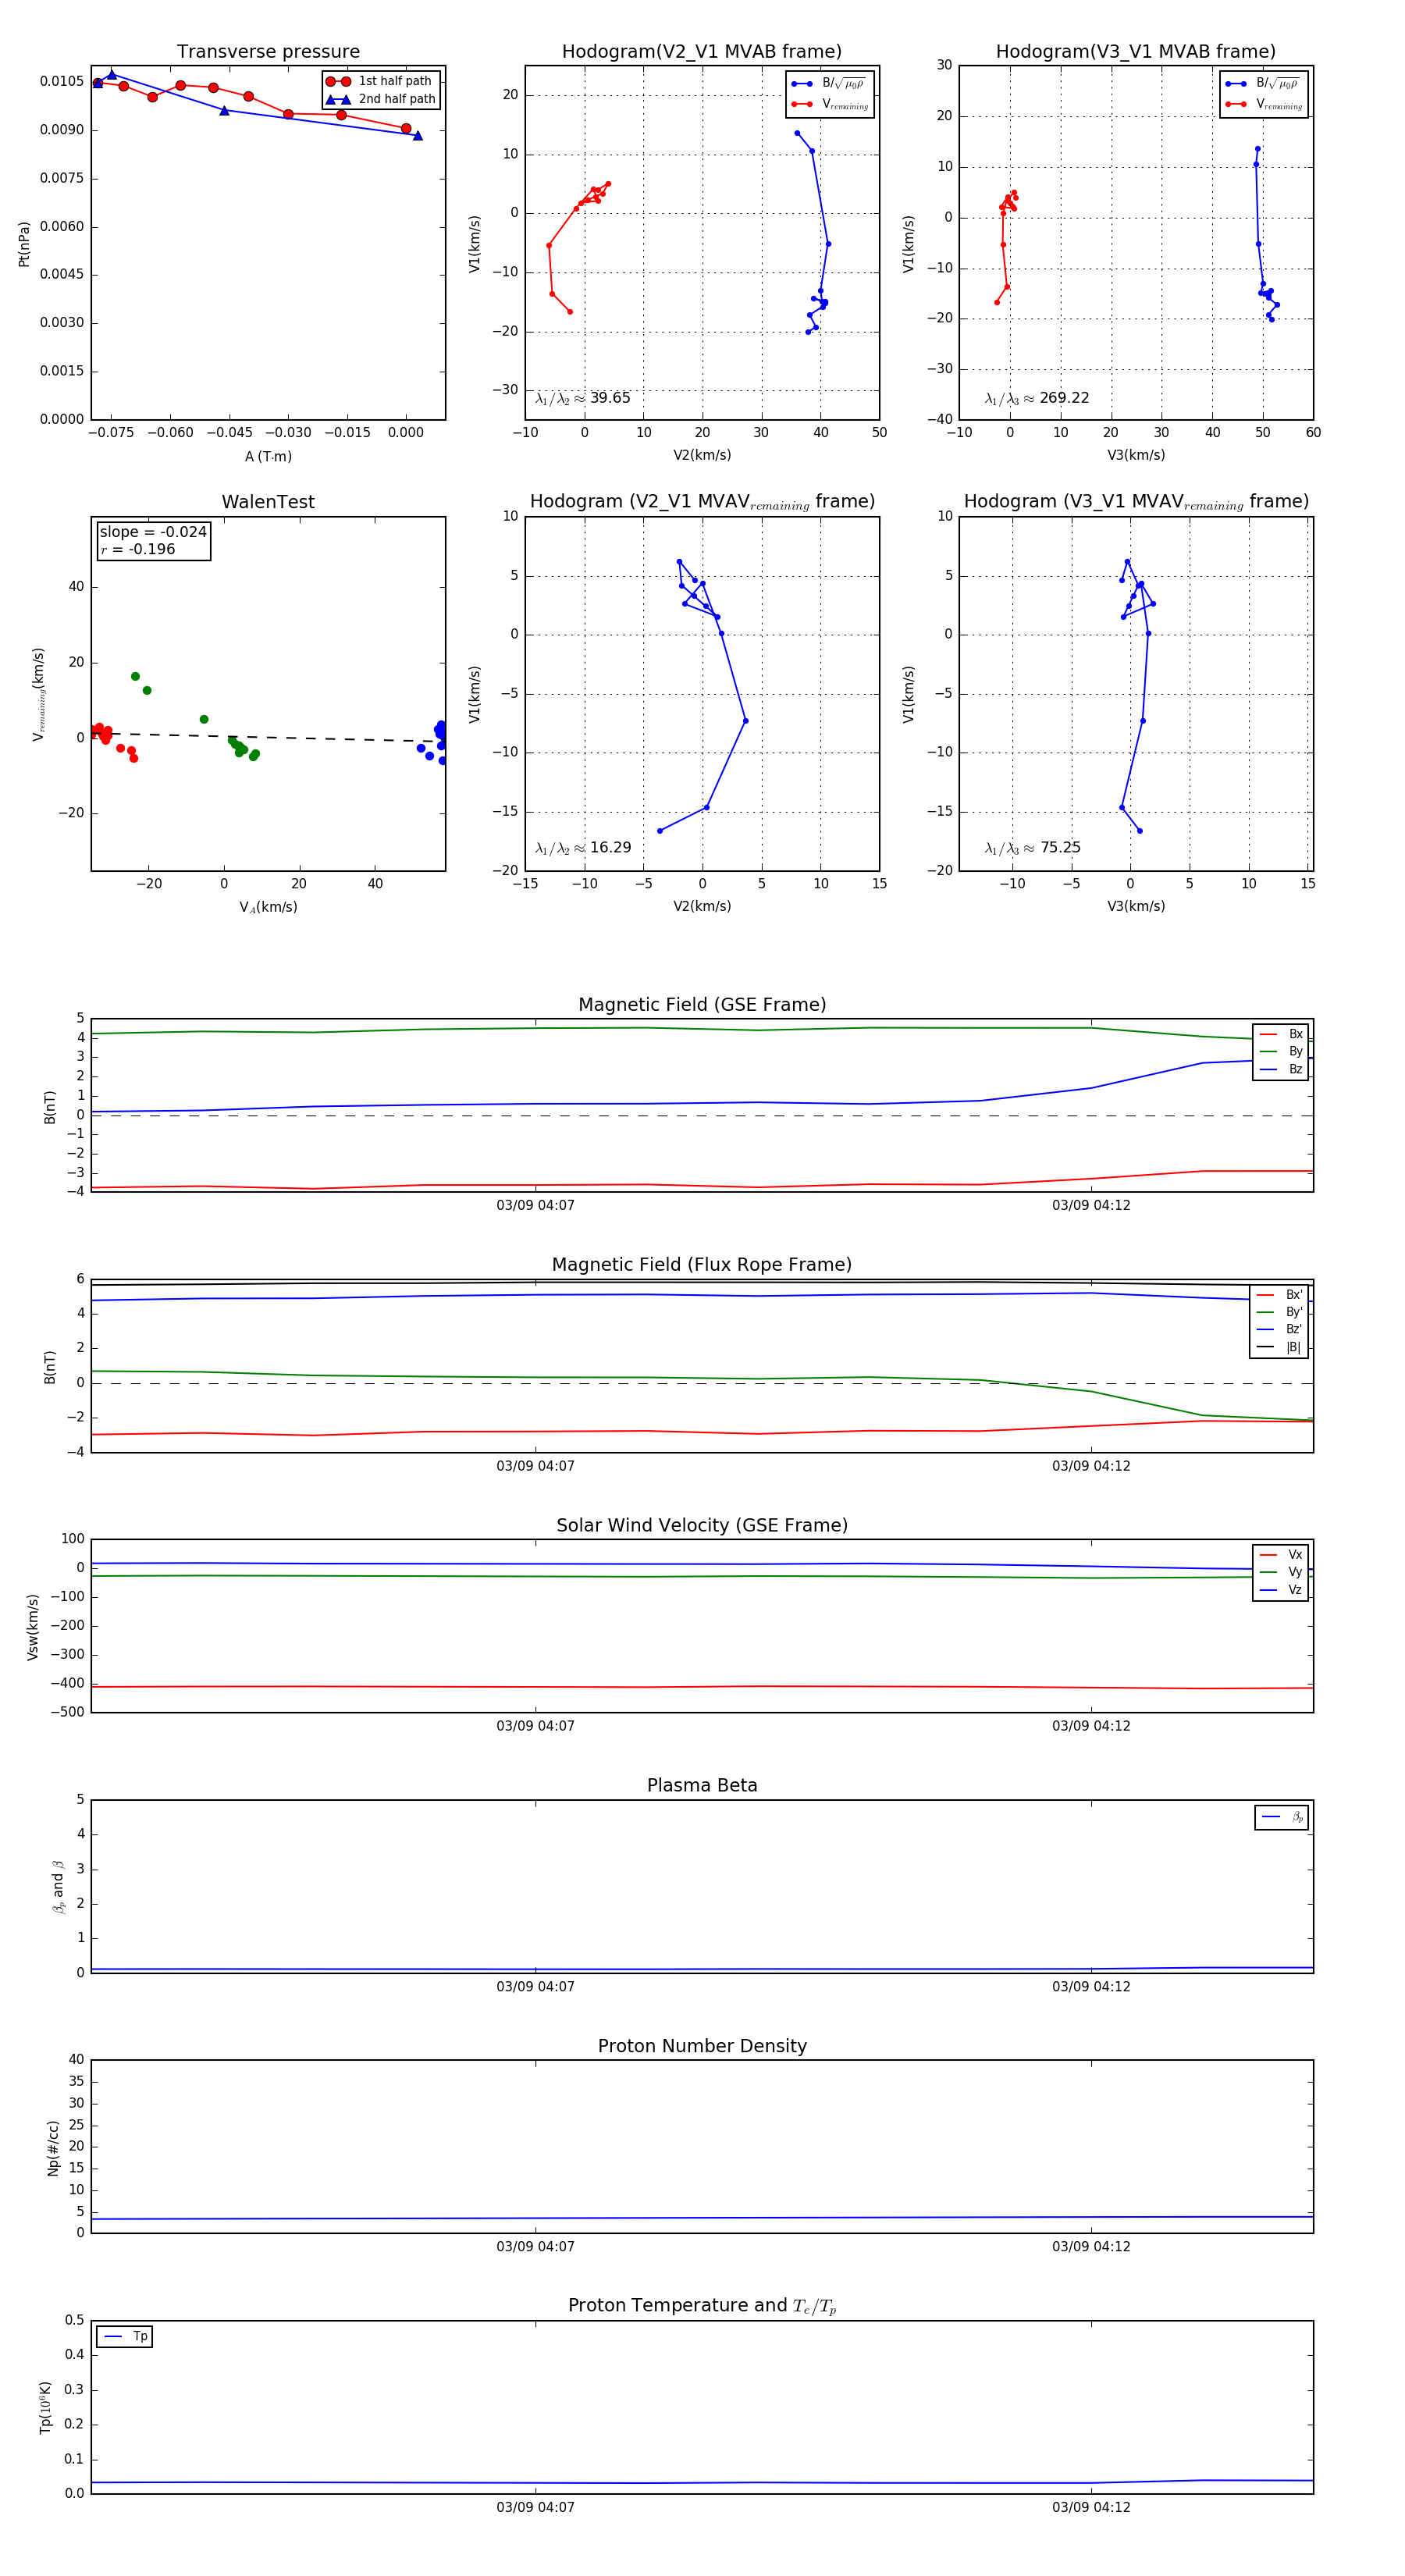The height and width of the screenshot is (2576, 1405).
Task: Select "B/√μ0ρ" legend entry in V2_V1 MVAB hodogram
Action: [x=829, y=84]
